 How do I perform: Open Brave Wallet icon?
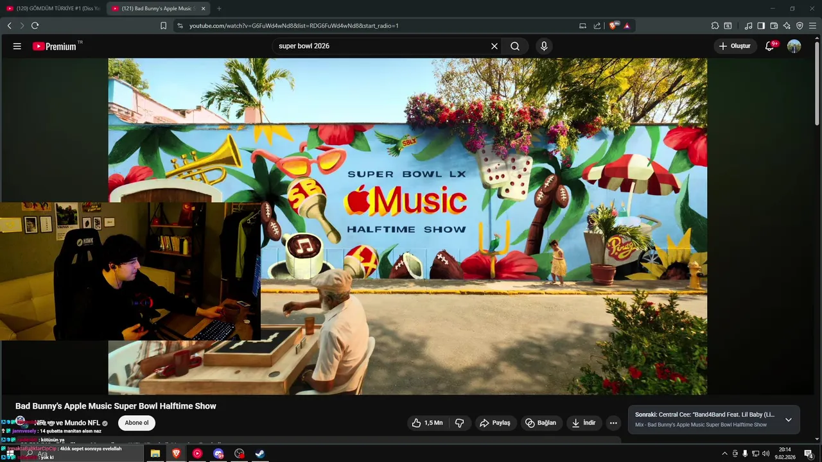(774, 26)
